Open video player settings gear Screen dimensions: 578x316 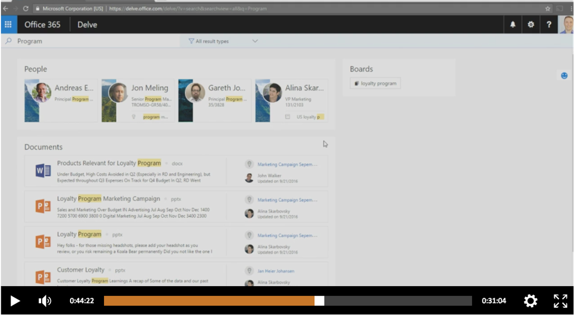[x=531, y=301]
